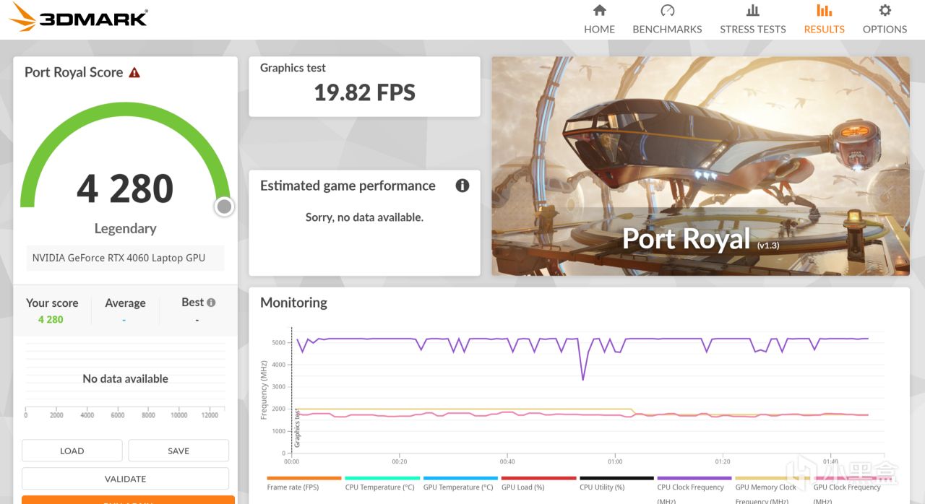The image size is (925, 504).
Task: Toggle the GPU Load (%) legend entry
Action: click(538, 484)
